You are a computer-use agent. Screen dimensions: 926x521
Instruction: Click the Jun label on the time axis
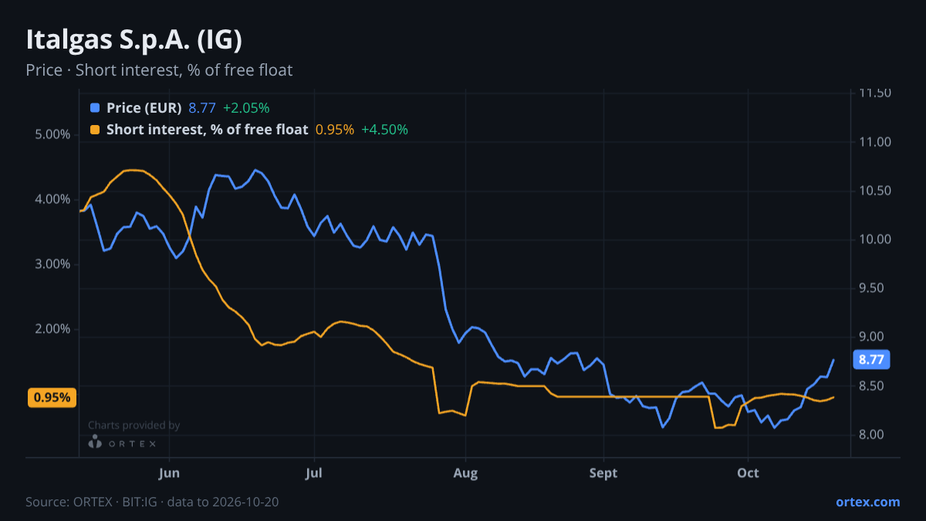(168, 473)
